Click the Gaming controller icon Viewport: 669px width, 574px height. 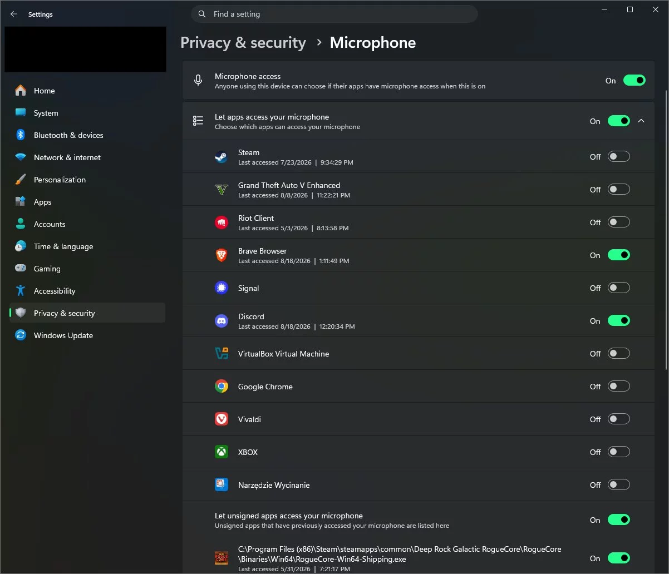[x=21, y=269]
